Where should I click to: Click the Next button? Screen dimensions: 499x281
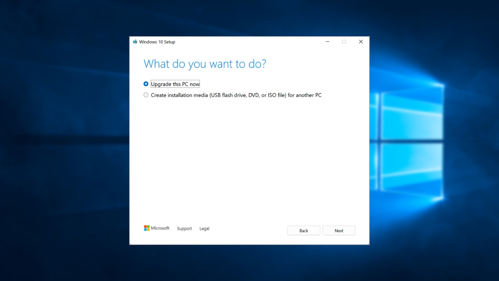click(x=339, y=231)
